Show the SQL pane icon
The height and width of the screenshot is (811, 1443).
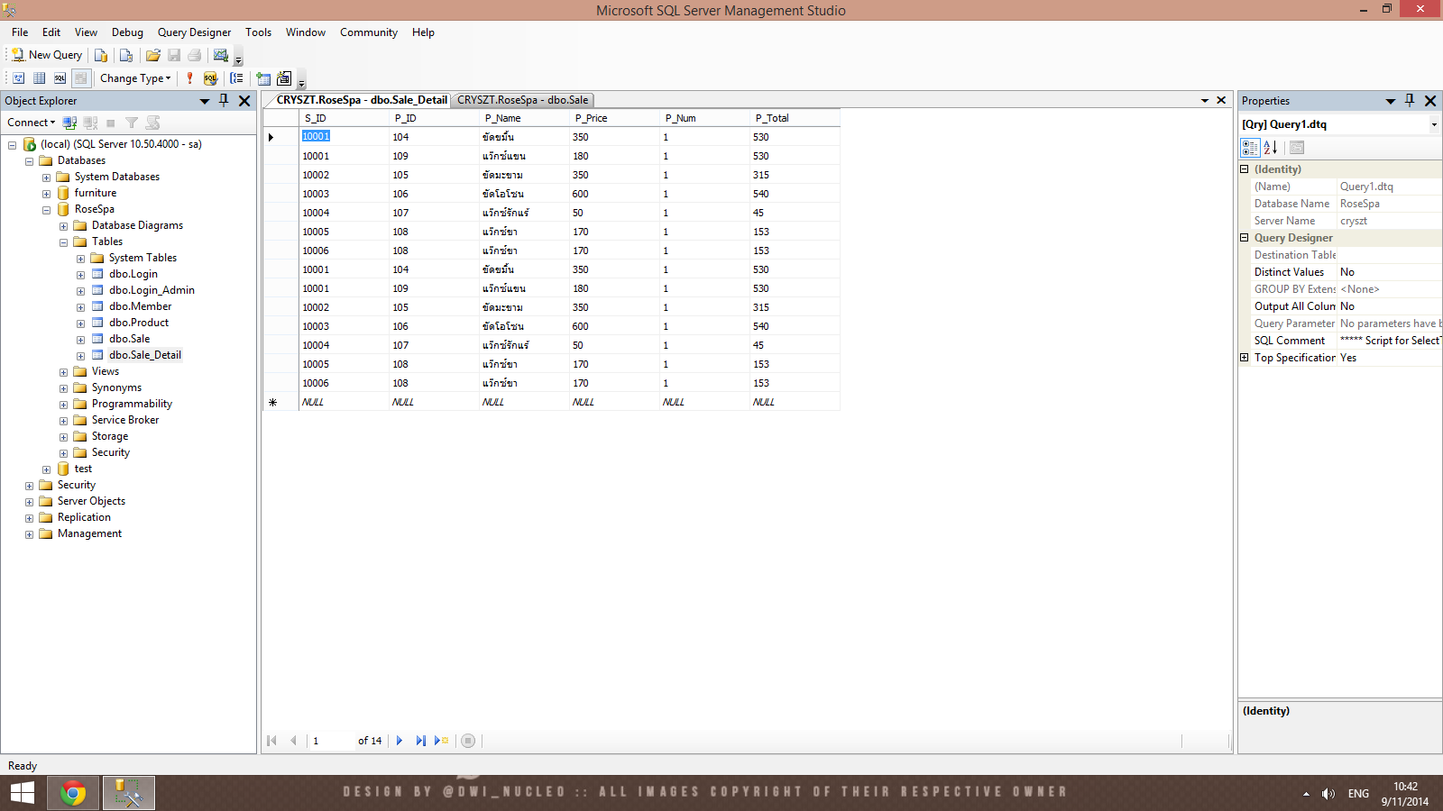click(60, 78)
